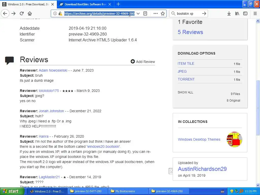Viewport: 260px width, 195px height.
Task: Click the tray icon beside the shield
Action: click(x=237, y=191)
